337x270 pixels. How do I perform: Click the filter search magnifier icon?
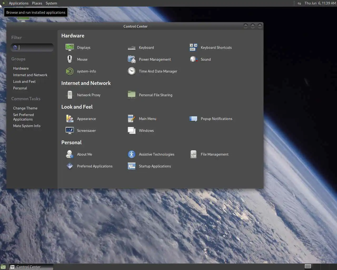click(15, 47)
